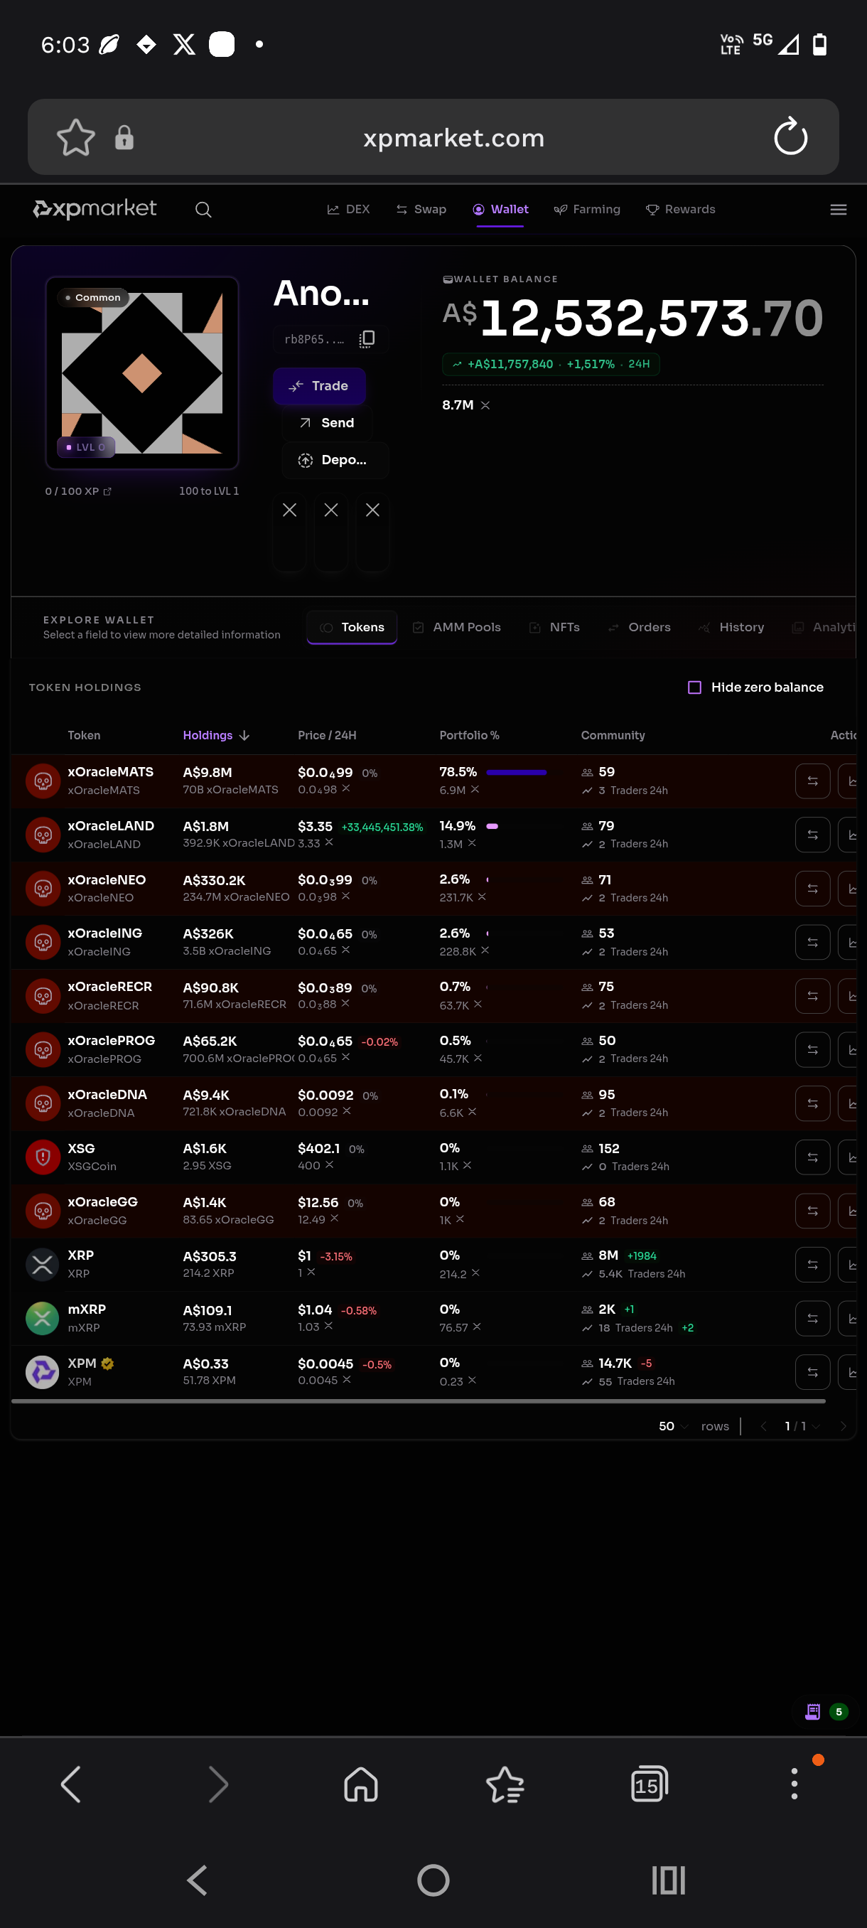Click swap icon in xOracleNEO row
Image resolution: width=867 pixels, height=1928 pixels.
pyautogui.click(x=812, y=889)
